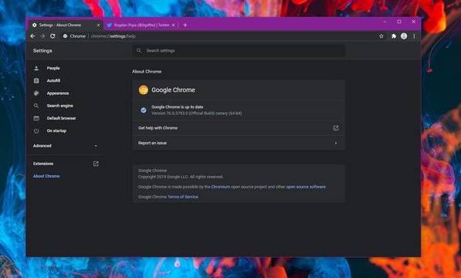
Task: Click Report an issue row
Action: point(239,143)
